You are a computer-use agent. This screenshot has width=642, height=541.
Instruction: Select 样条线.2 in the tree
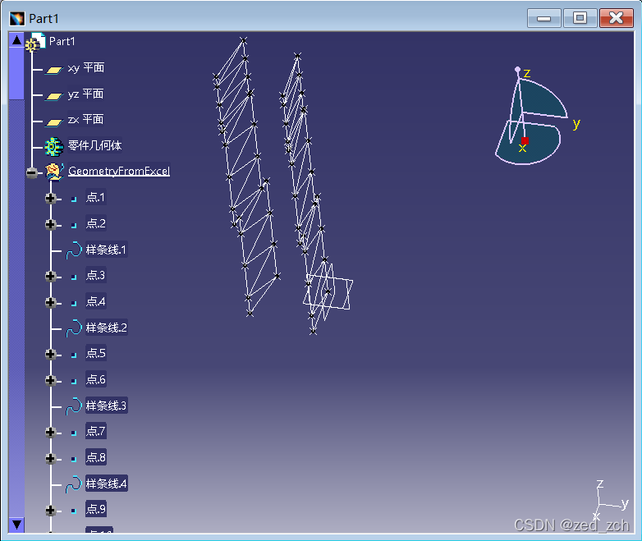[x=106, y=328]
